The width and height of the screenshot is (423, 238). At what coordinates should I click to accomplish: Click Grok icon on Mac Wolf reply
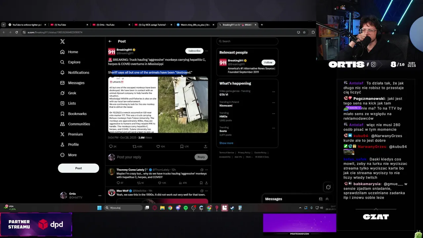tap(202, 191)
